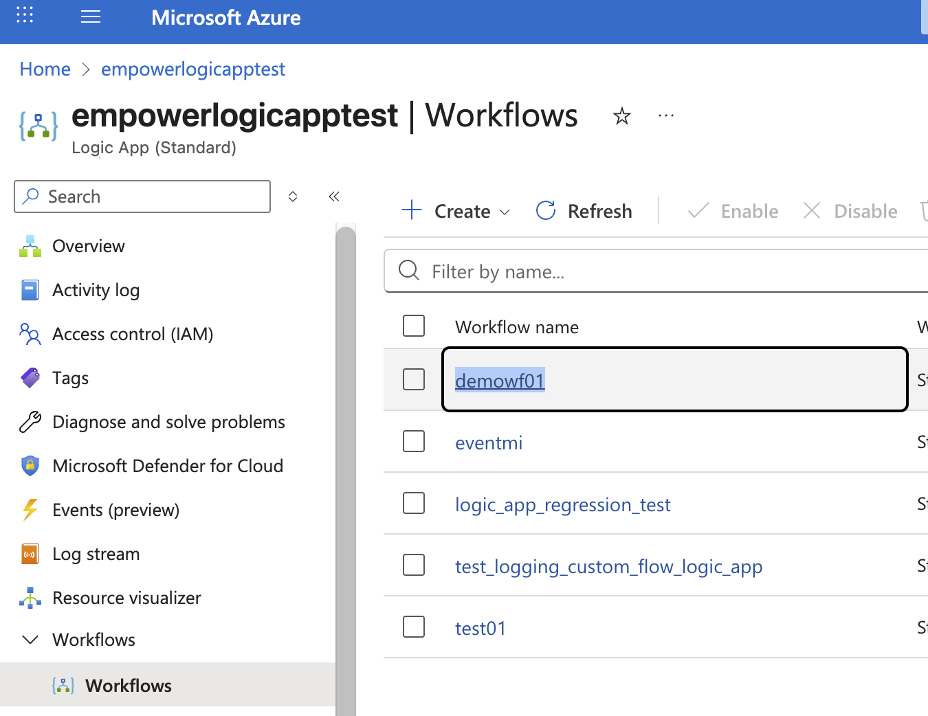
Task: Open the demowf01 workflow
Action: point(500,380)
